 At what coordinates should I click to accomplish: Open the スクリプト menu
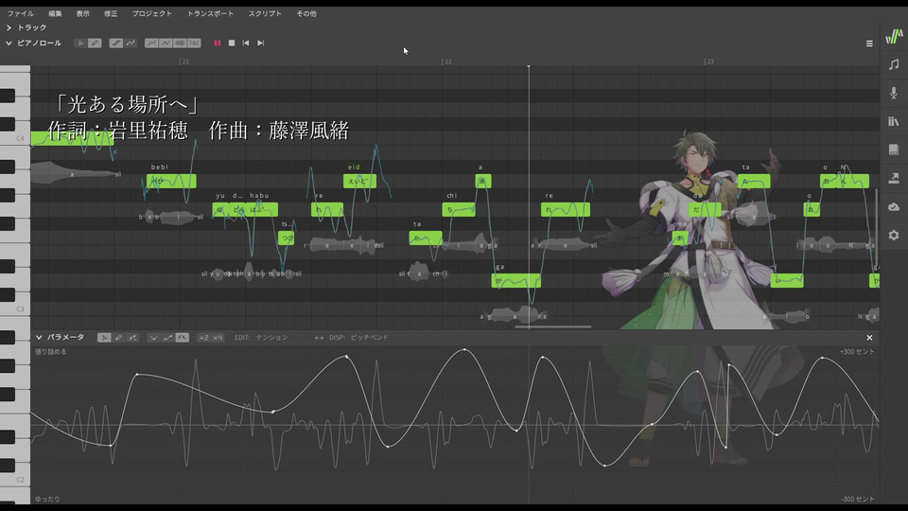(x=265, y=13)
